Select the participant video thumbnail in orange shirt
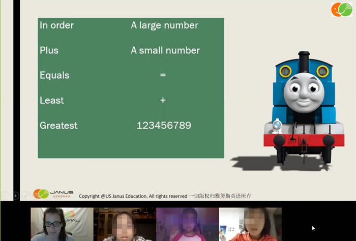Image resolution: width=356 pixels, height=241 pixels. pyautogui.click(x=250, y=224)
